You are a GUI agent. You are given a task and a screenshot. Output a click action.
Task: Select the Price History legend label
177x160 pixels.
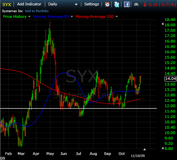tap(15, 17)
